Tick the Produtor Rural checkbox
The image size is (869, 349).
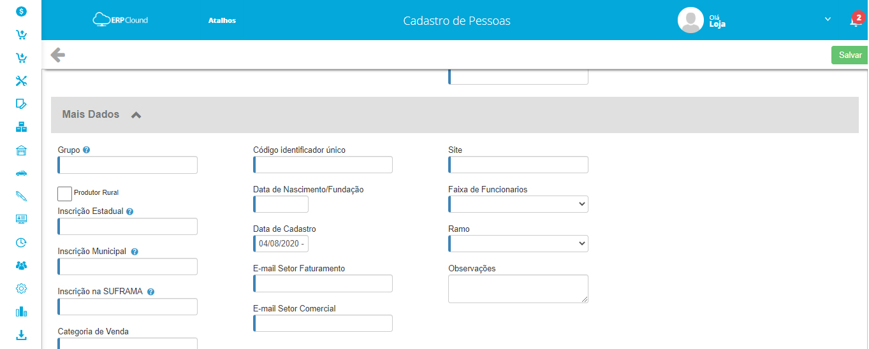pos(64,194)
